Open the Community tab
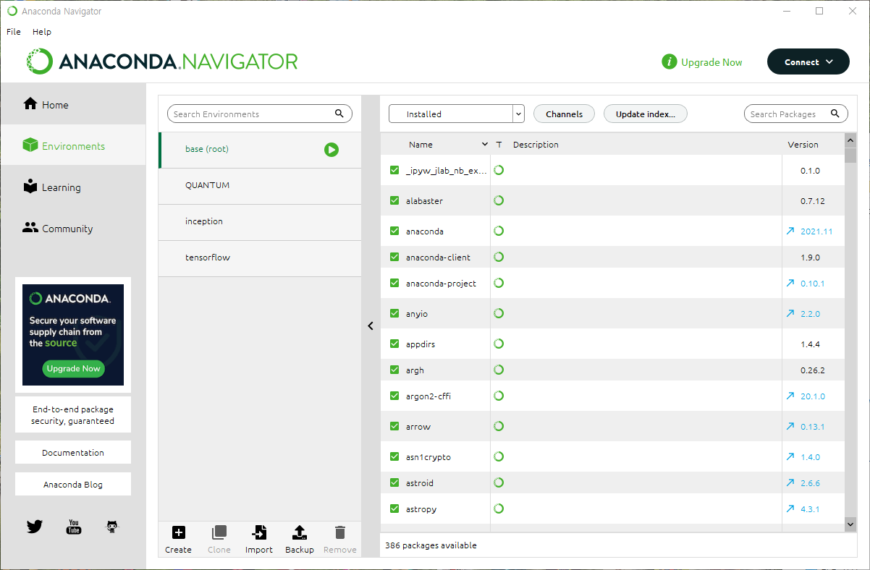The width and height of the screenshot is (870, 570). 73,228
